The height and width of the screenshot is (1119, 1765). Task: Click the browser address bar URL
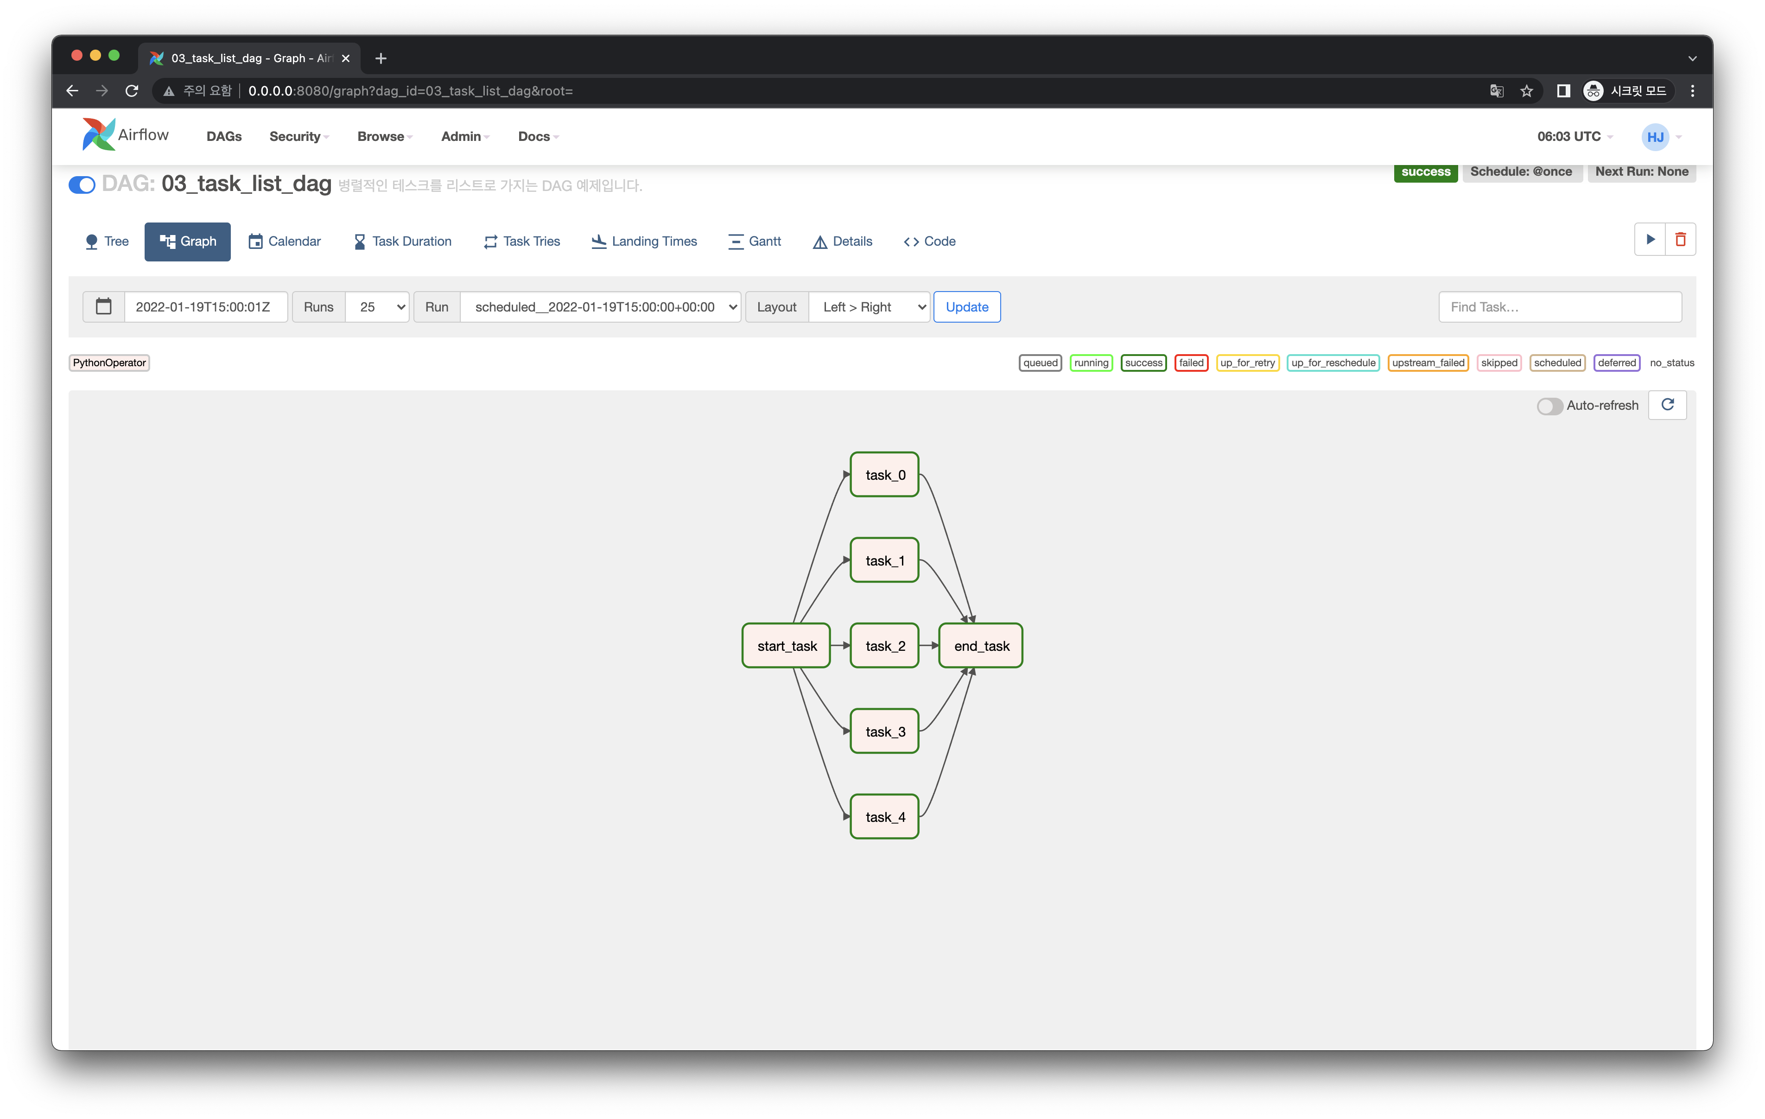point(411,91)
